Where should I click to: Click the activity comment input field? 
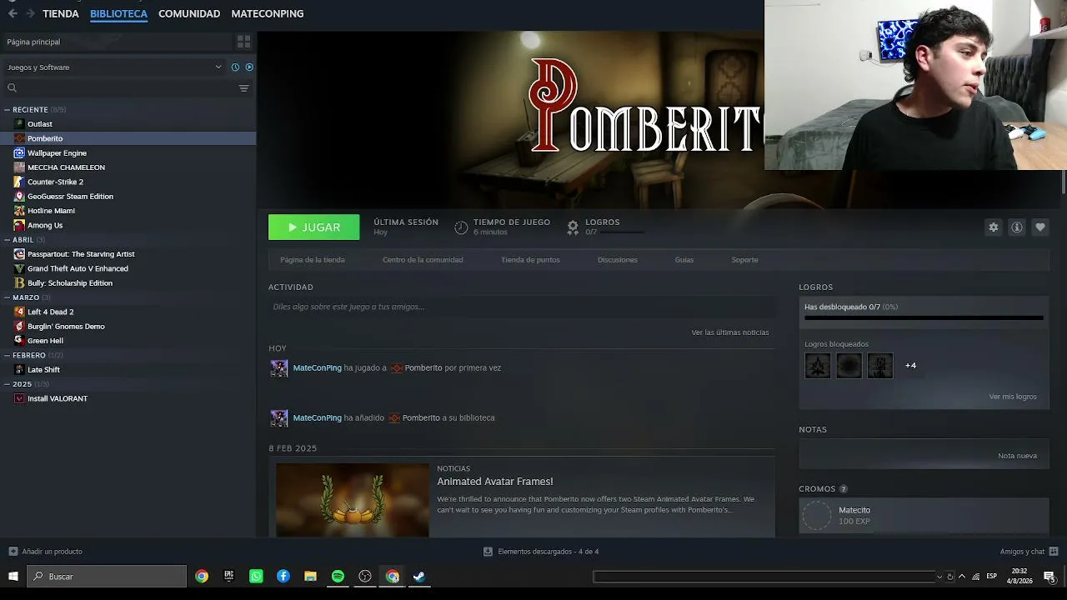pos(522,307)
